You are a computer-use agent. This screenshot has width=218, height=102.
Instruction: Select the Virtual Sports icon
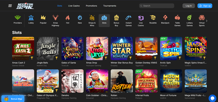point(202,18)
